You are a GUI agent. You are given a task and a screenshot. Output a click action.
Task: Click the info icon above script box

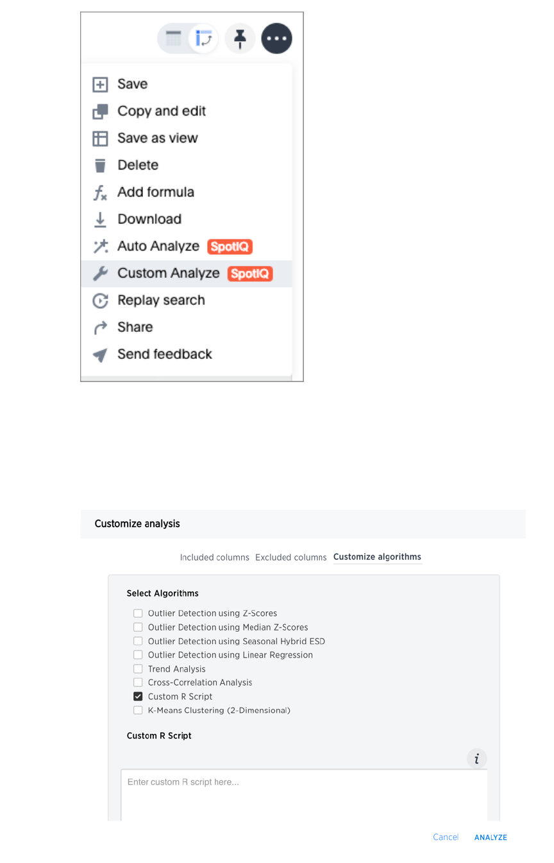476,759
